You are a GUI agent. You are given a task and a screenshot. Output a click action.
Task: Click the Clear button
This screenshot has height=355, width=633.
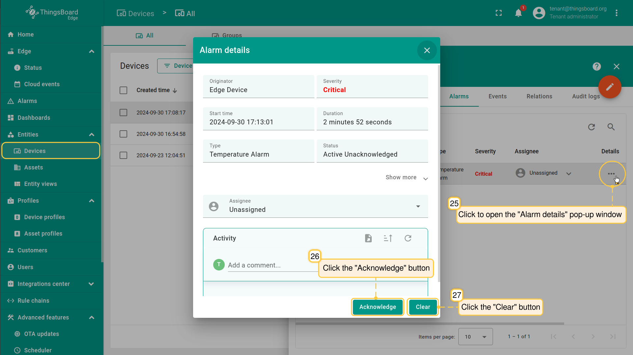(x=423, y=307)
